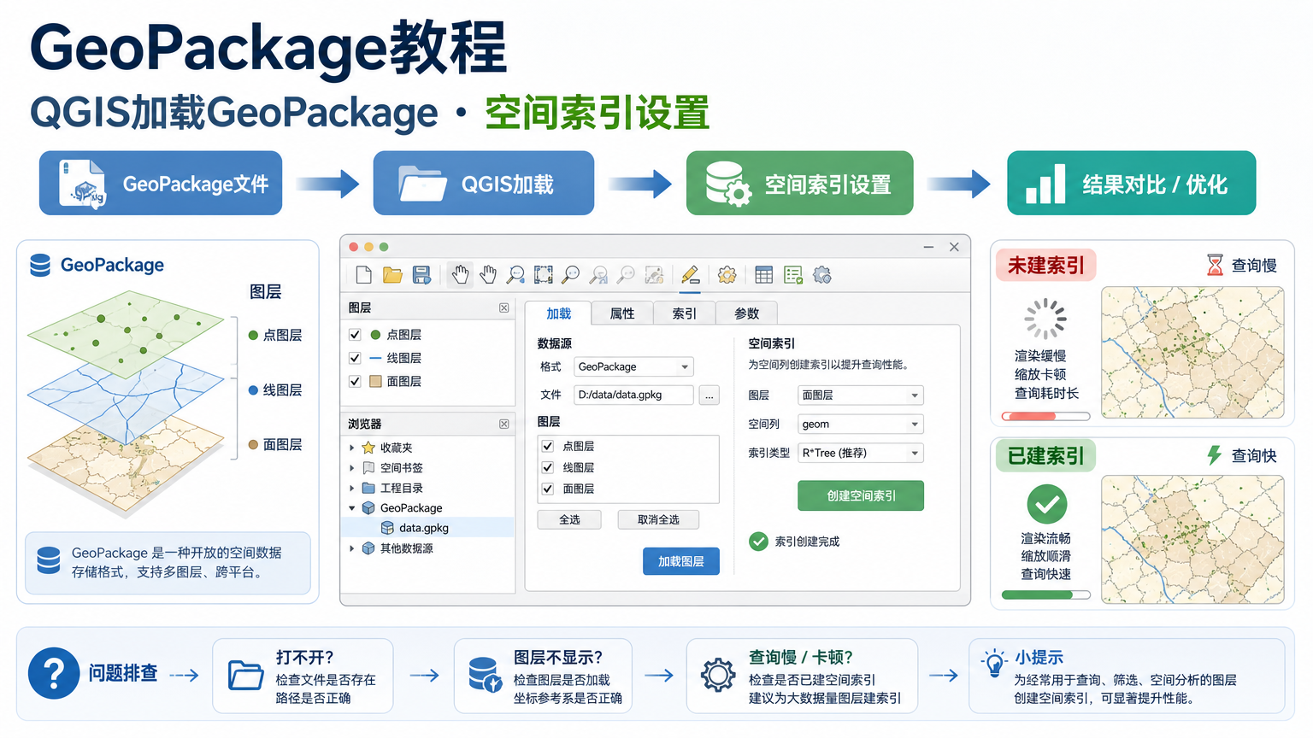Switch to the 属性 tab
Viewport: 1313px width, 738px height.
622,313
